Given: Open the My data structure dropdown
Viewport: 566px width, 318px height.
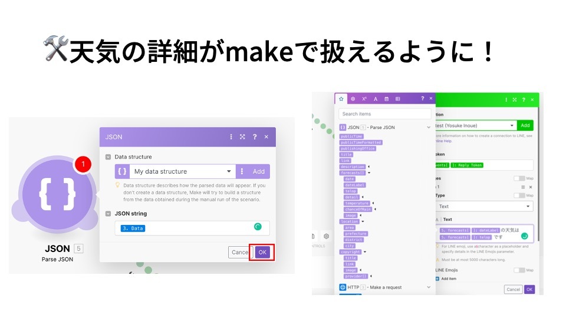Looking at the screenshot, I should 182,171.
